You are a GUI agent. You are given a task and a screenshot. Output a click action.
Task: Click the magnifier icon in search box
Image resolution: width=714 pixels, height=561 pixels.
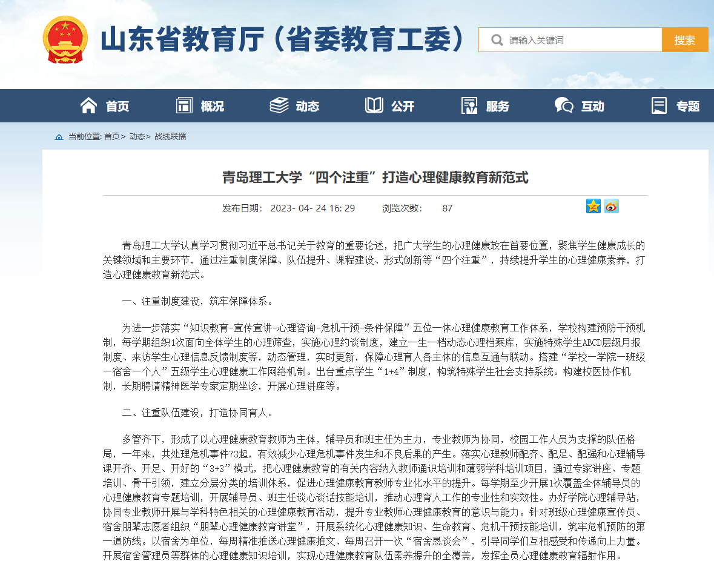point(497,40)
